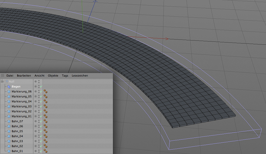The height and width of the screenshot is (154, 266).
Task: Open the Tags menu
Action: point(65,76)
